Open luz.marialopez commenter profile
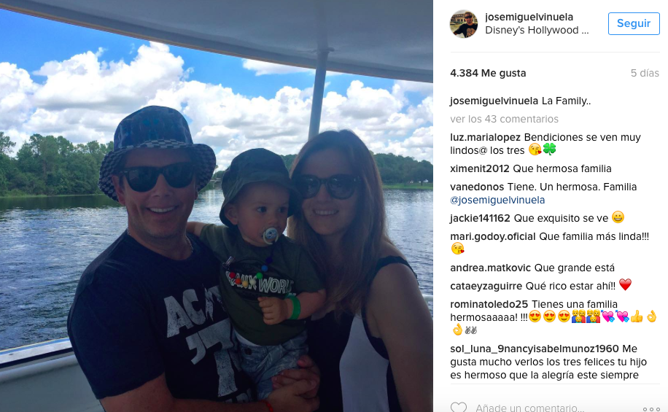The width and height of the screenshot is (668, 412). click(x=485, y=138)
